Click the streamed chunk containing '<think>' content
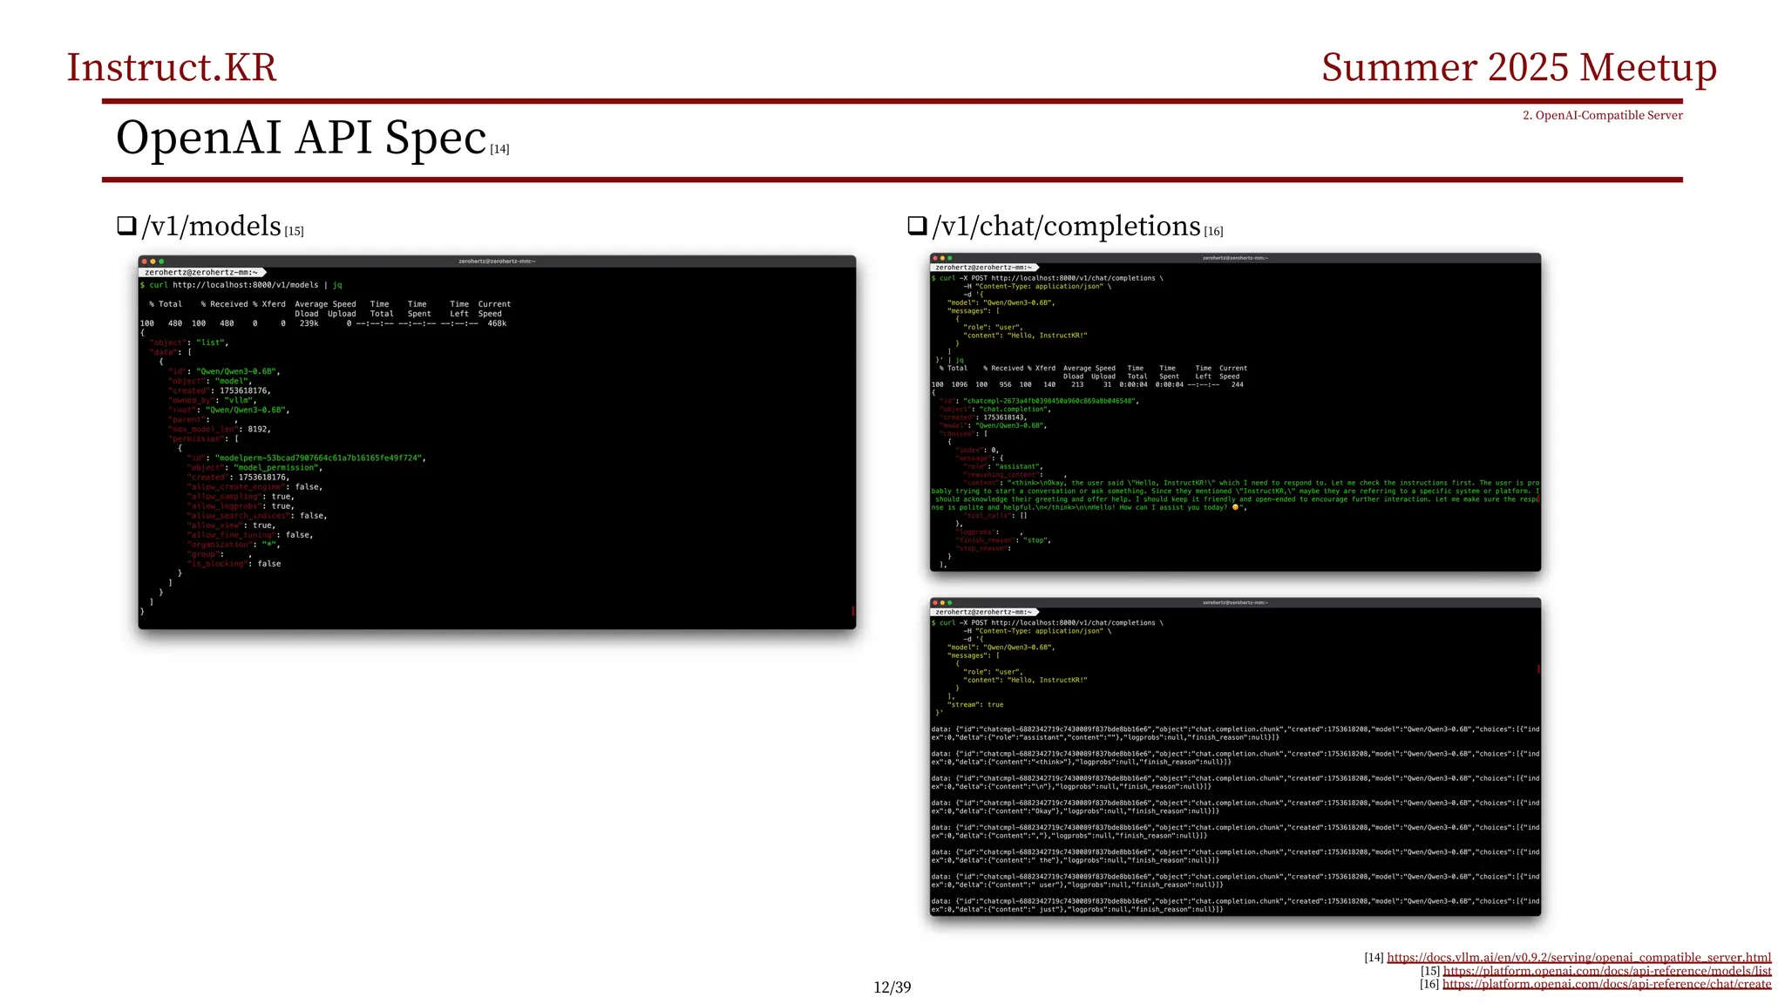Image resolution: width=1785 pixels, height=1004 pixels. click(1235, 757)
